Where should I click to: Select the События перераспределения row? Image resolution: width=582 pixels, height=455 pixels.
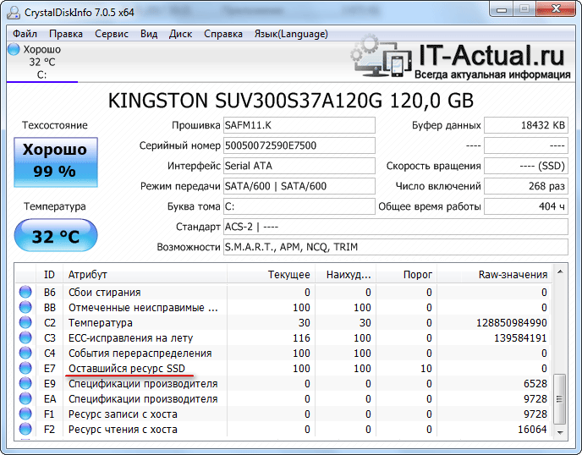(x=283, y=353)
